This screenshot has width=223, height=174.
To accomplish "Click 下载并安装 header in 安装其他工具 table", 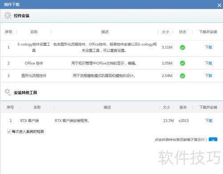I will click(x=208, y=107).
